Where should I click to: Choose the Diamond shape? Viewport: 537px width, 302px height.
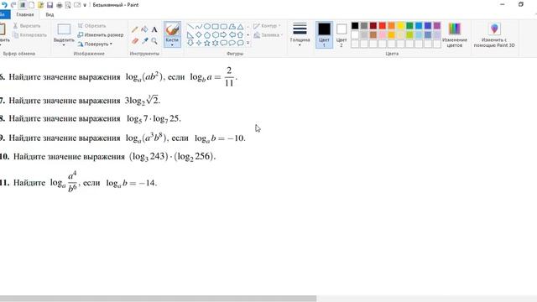pos(199,35)
